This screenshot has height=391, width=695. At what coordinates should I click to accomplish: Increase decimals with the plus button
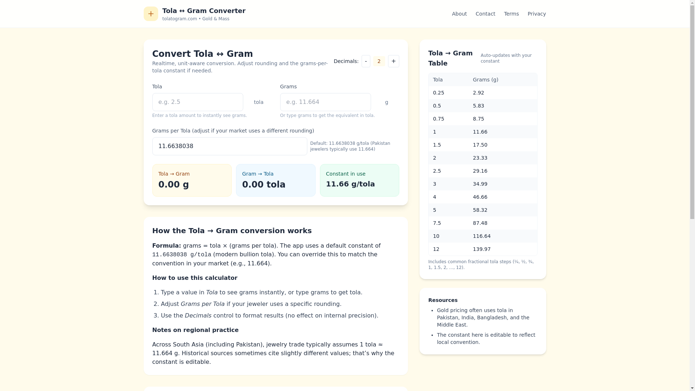pos(393,61)
